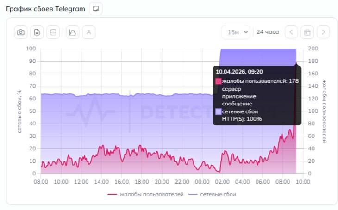Click the complaints peak marker at 09:20

pos(296,63)
